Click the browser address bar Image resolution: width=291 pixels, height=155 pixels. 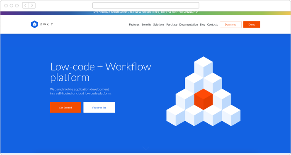click(x=145, y=5)
